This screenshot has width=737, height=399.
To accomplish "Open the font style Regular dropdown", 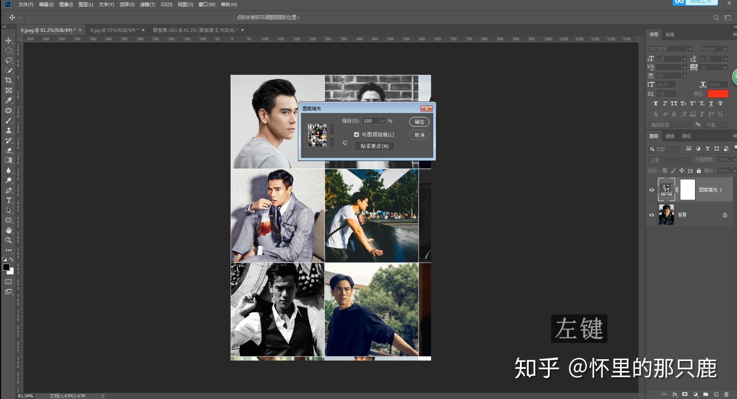I will (x=725, y=49).
